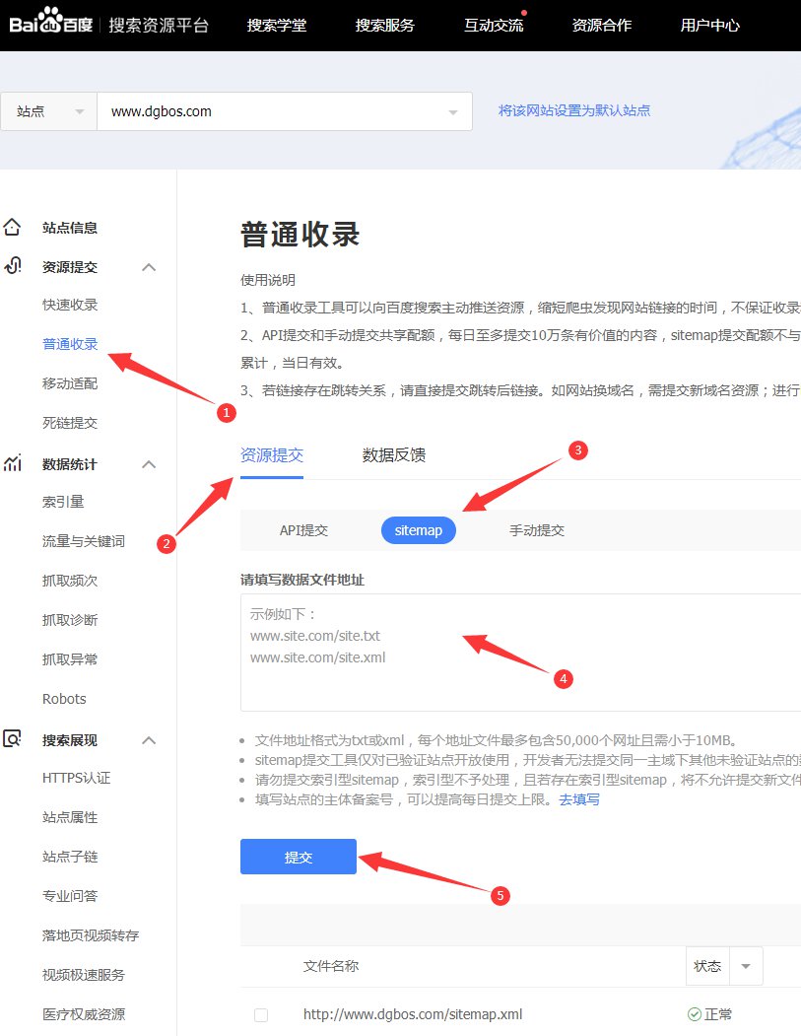Select the 手动提交 option
Viewport: 801px width, 1036px height.
coord(536,530)
